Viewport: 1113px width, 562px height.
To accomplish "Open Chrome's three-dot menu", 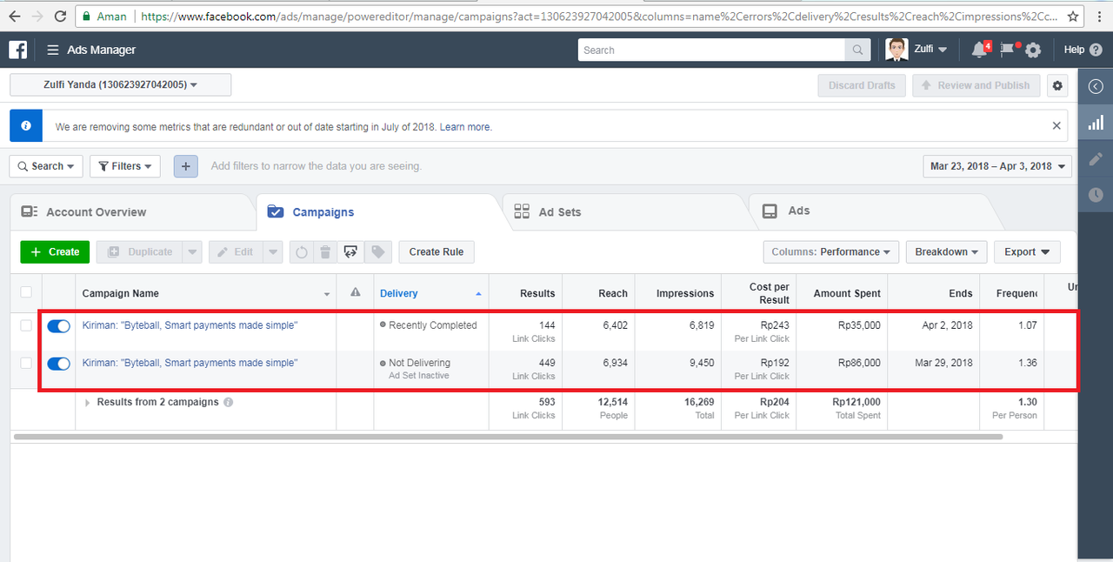I will click(x=1099, y=17).
